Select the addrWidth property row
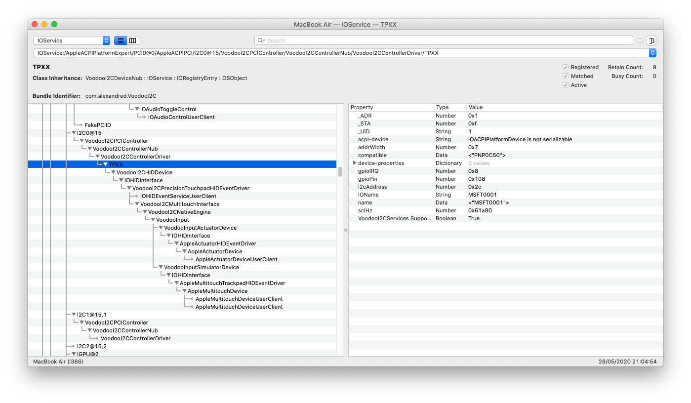The height and width of the screenshot is (403, 691). click(x=505, y=147)
